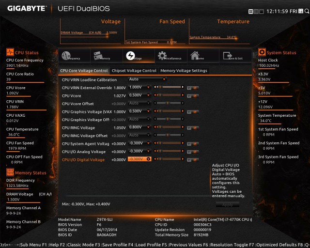Viewport: 310px width, 248px height.
Task: Toggle on/off switch for CPU I/O Analog Voltage
Action: 193,152
